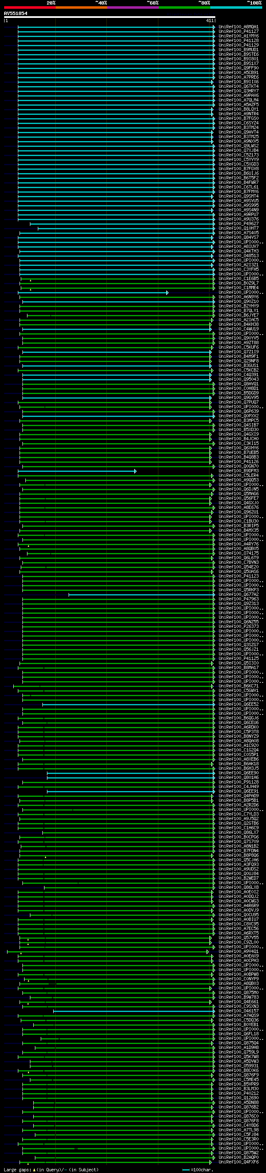Click the purple ~60% identity legend bar
This screenshot has height=1173, width=266.
133,7
